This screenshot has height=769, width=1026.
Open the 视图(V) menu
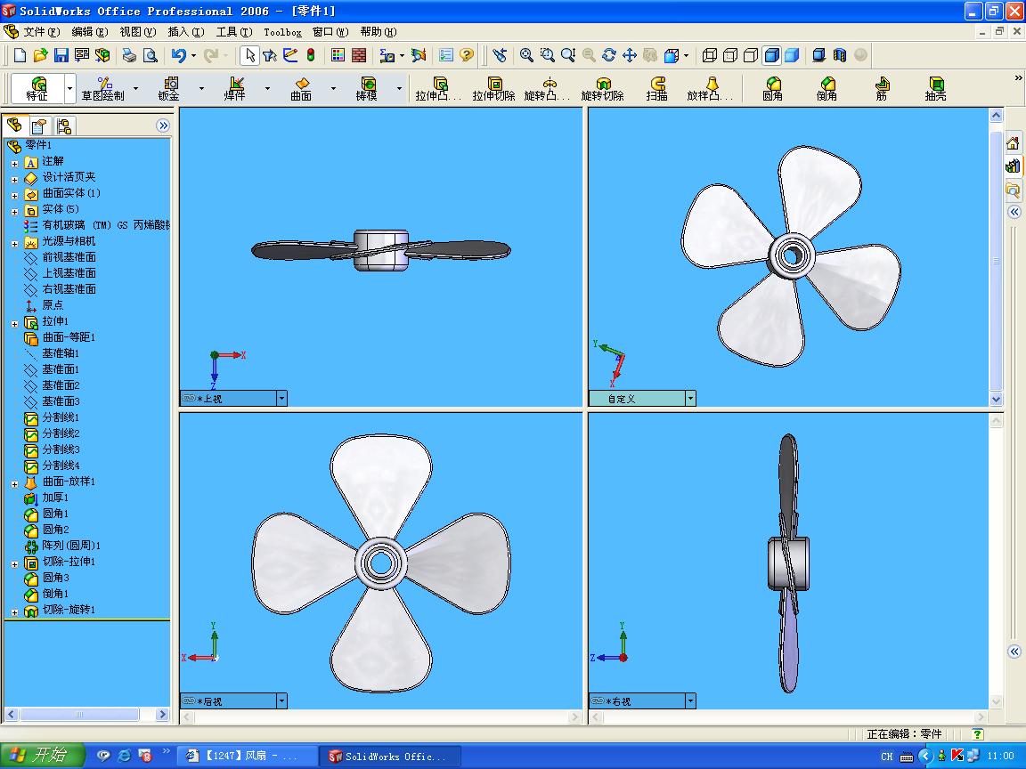(x=137, y=31)
